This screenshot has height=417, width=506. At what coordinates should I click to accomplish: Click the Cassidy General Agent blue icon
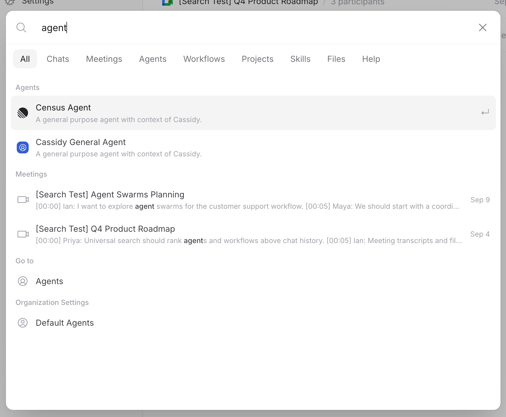click(23, 147)
